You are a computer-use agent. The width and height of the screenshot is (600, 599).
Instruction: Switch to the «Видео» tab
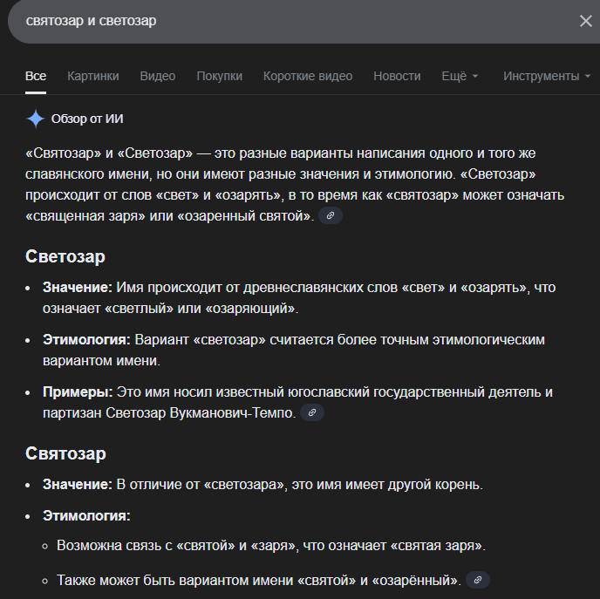158,77
